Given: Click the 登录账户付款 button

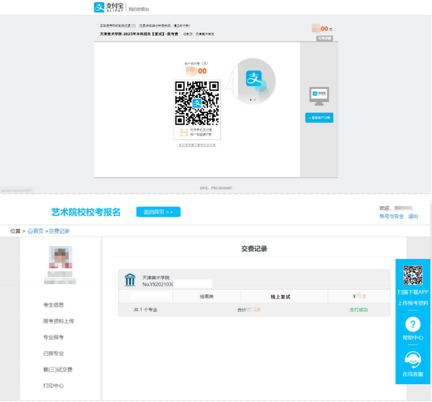Looking at the screenshot, I should (x=319, y=118).
